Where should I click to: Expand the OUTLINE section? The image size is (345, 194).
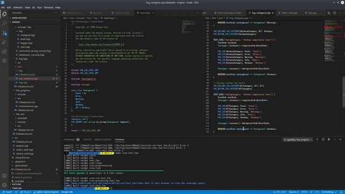pyautogui.click(x=17, y=184)
